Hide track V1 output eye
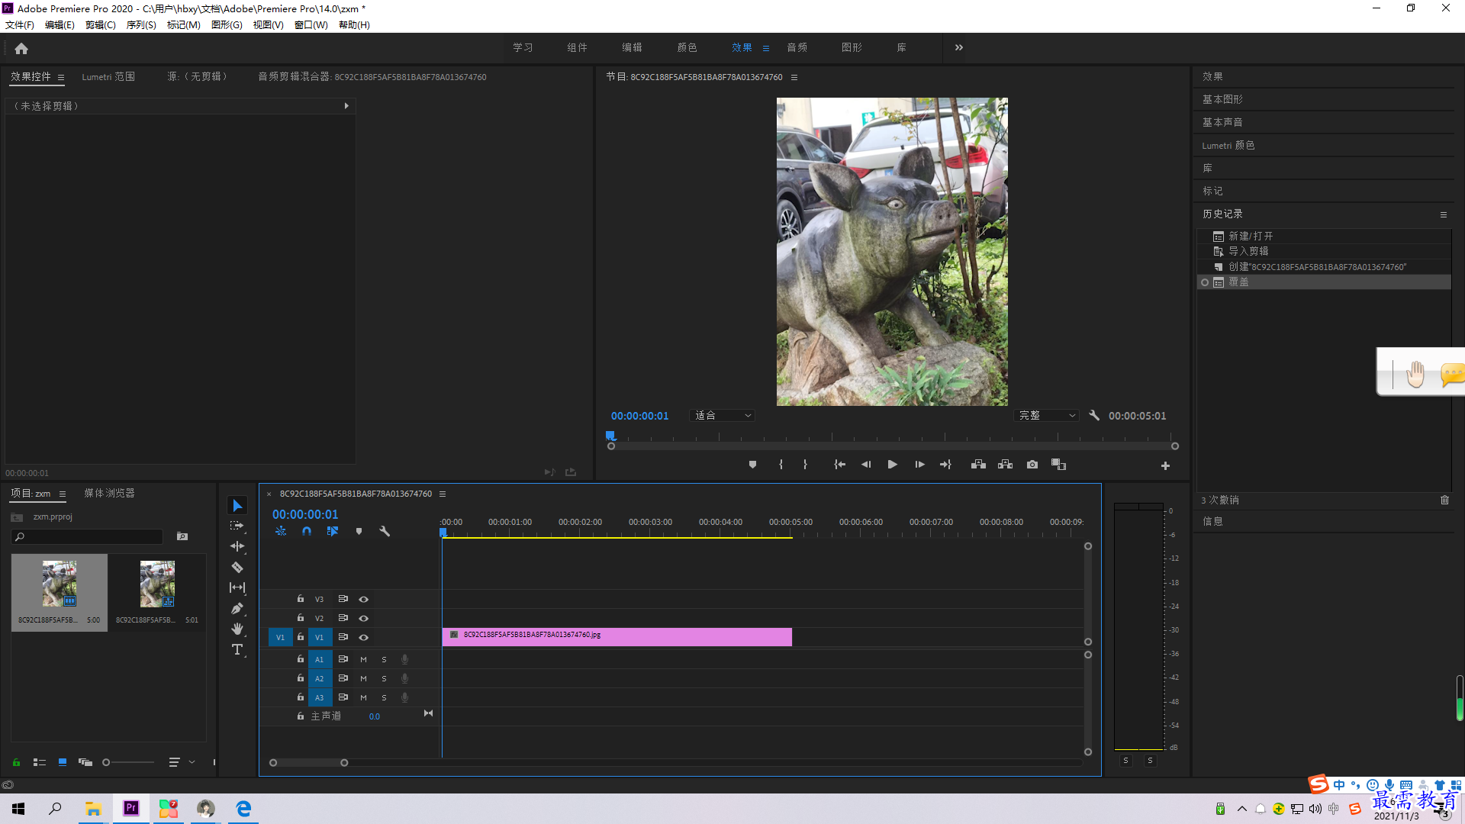 tap(364, 637)
